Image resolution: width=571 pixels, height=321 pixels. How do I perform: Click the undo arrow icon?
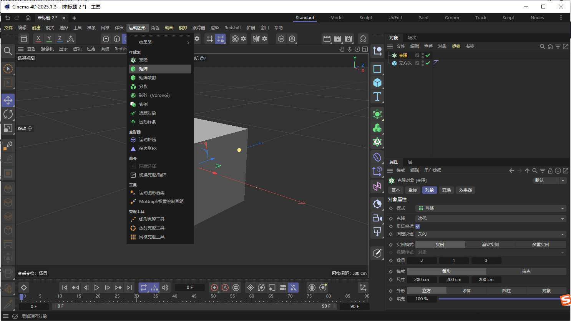click(8, 18)
